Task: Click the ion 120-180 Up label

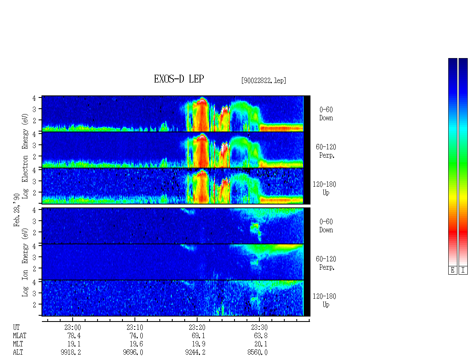Action: tap(325, 300)
